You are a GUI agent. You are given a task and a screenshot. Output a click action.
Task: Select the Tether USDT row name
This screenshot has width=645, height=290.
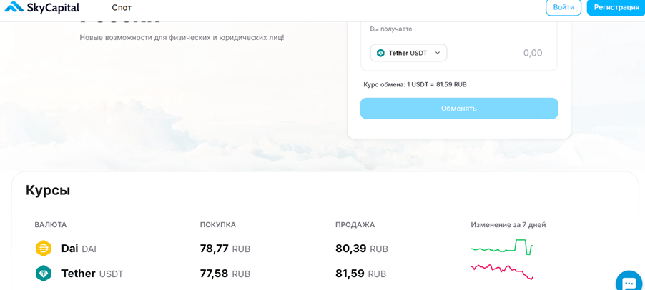coord(92,274)
